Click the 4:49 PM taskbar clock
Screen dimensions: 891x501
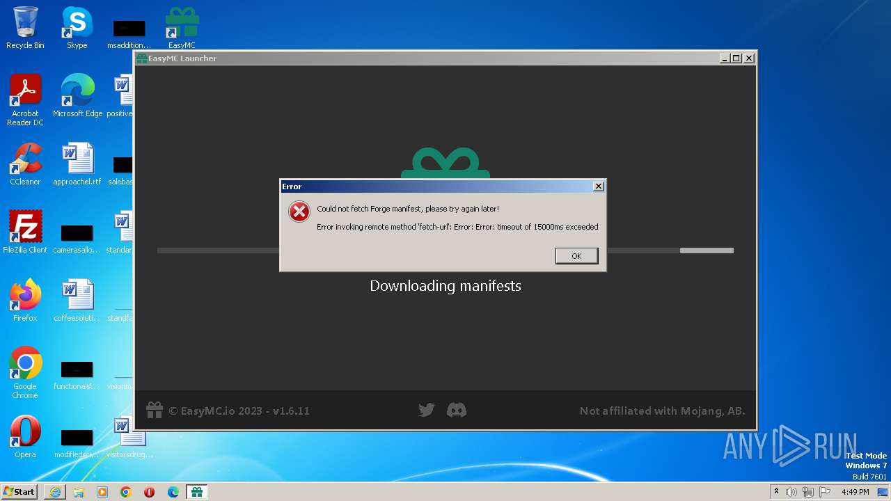(855, 492)
